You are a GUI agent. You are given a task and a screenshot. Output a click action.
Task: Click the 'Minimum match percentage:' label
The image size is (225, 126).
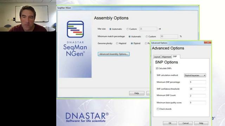[x=111, y=36]
